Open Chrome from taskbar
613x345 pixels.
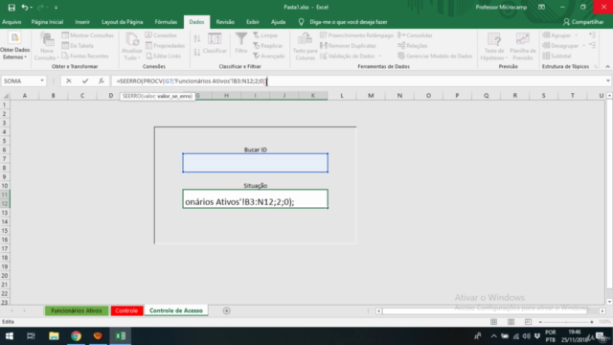coord(76,336)
